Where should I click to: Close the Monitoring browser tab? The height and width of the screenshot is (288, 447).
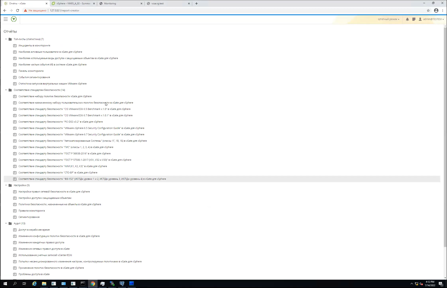pos(141,3)
